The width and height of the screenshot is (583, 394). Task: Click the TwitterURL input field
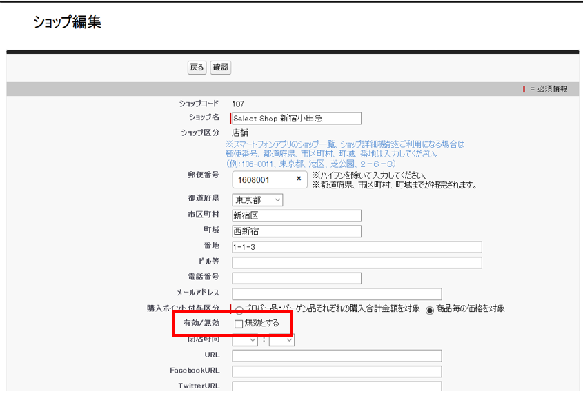pos(337,387)
